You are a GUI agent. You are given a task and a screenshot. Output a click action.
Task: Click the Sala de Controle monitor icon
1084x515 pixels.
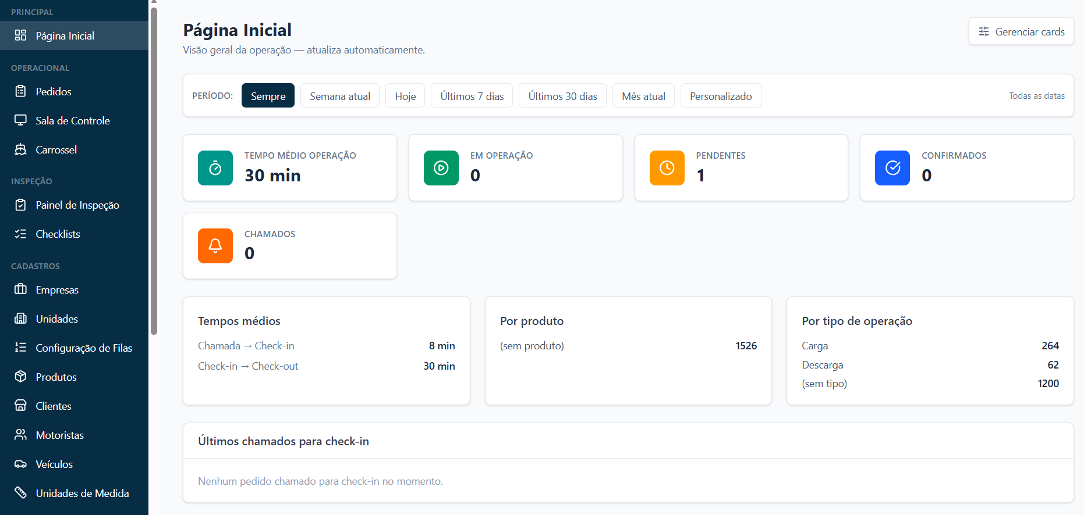20,120
